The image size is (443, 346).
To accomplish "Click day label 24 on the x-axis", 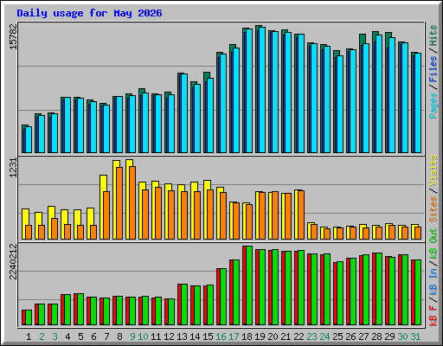I will click(x=324, y=336).
